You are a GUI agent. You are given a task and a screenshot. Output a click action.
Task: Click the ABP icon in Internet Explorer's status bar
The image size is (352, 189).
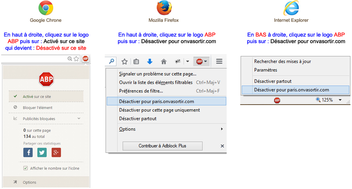coord(277,100)
